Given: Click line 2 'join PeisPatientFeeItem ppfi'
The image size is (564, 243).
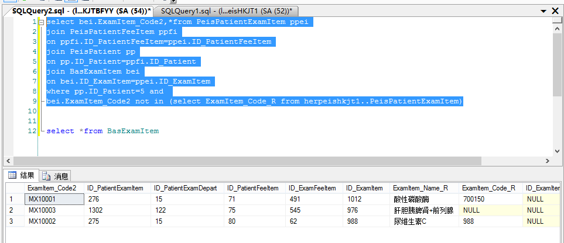Looking at the screenshot, I should tap(112, 32).
